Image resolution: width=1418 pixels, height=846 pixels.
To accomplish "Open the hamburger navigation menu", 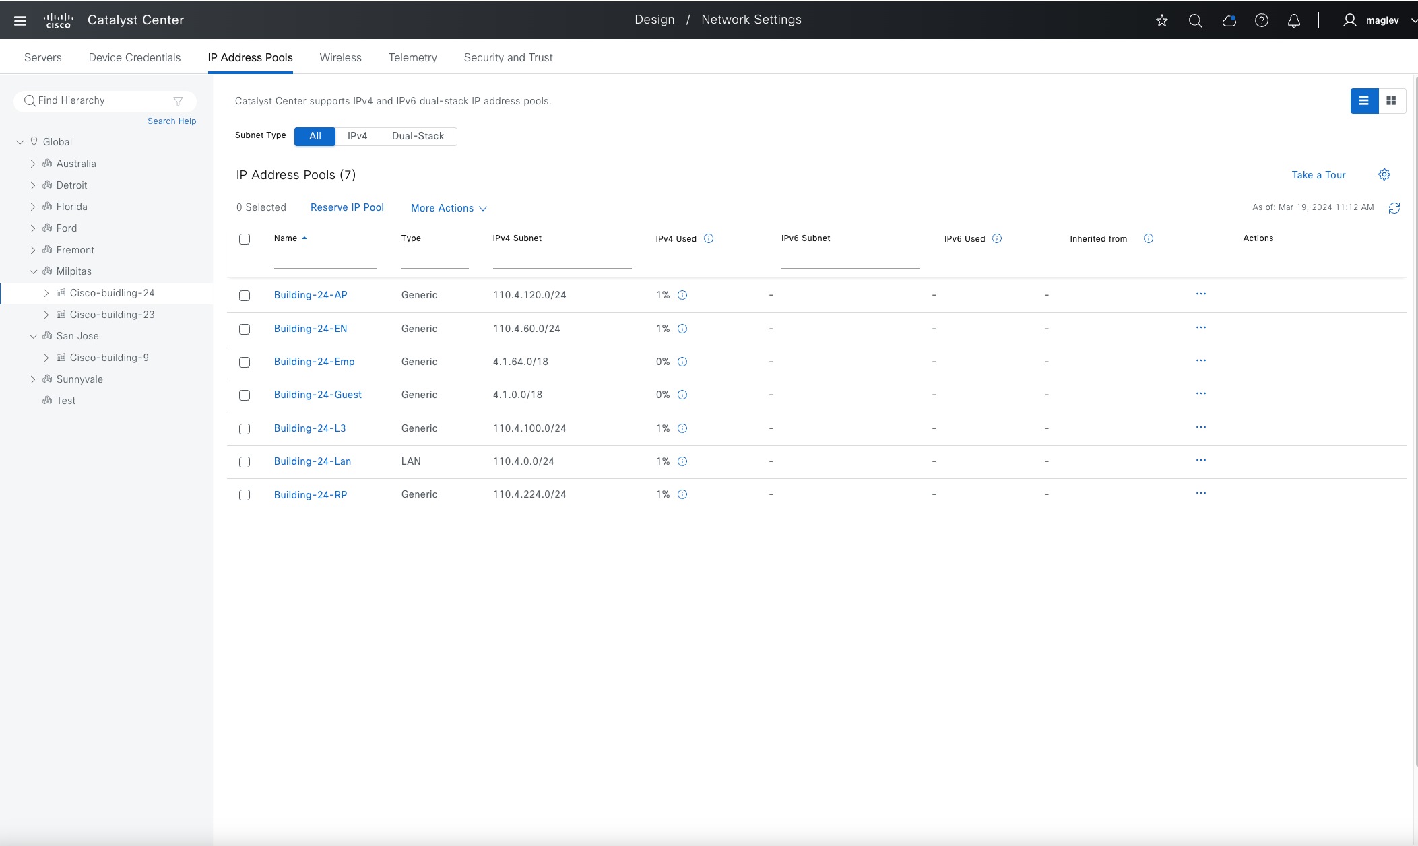I will click(x=20, y=21).
